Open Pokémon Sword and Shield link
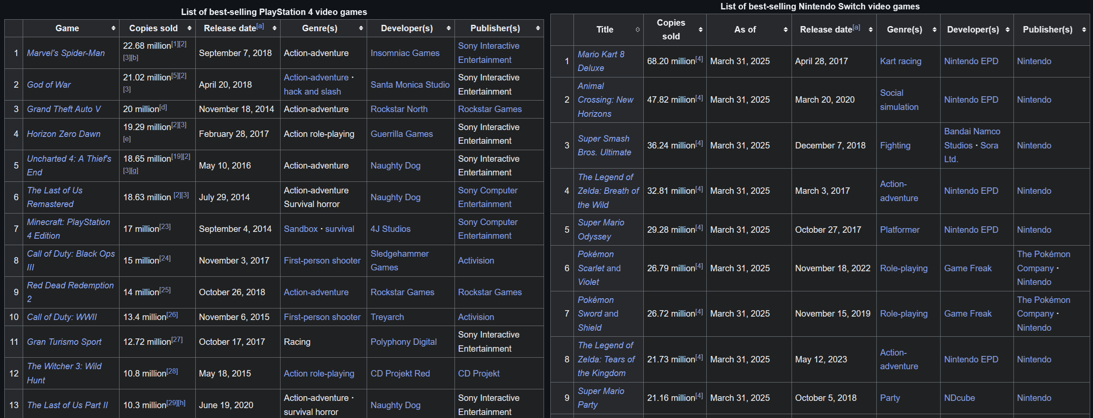Screen dimensions: 1093x418 click(x=598, y=314)
